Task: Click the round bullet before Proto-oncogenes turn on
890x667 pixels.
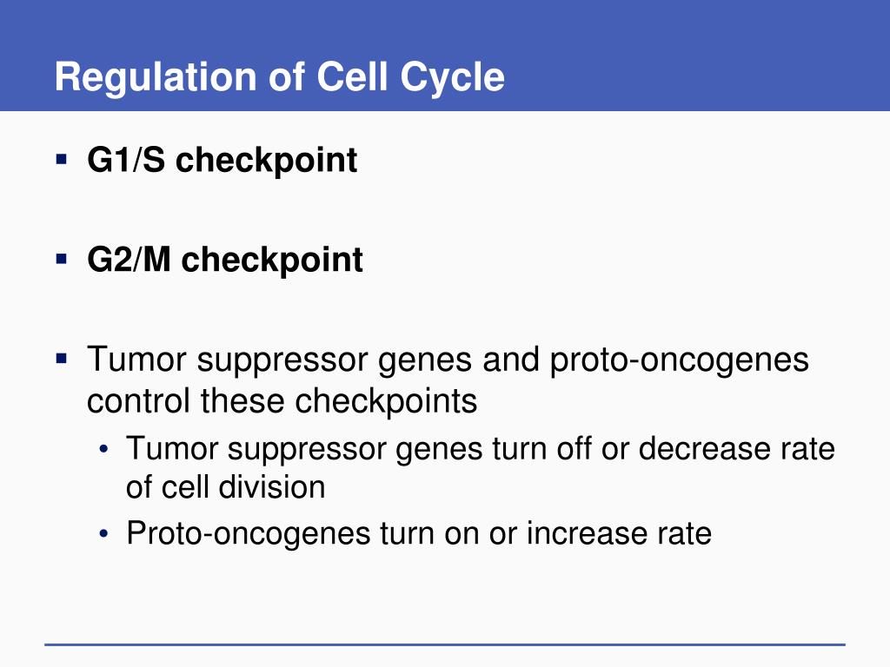Action: (x=103, y=534)
